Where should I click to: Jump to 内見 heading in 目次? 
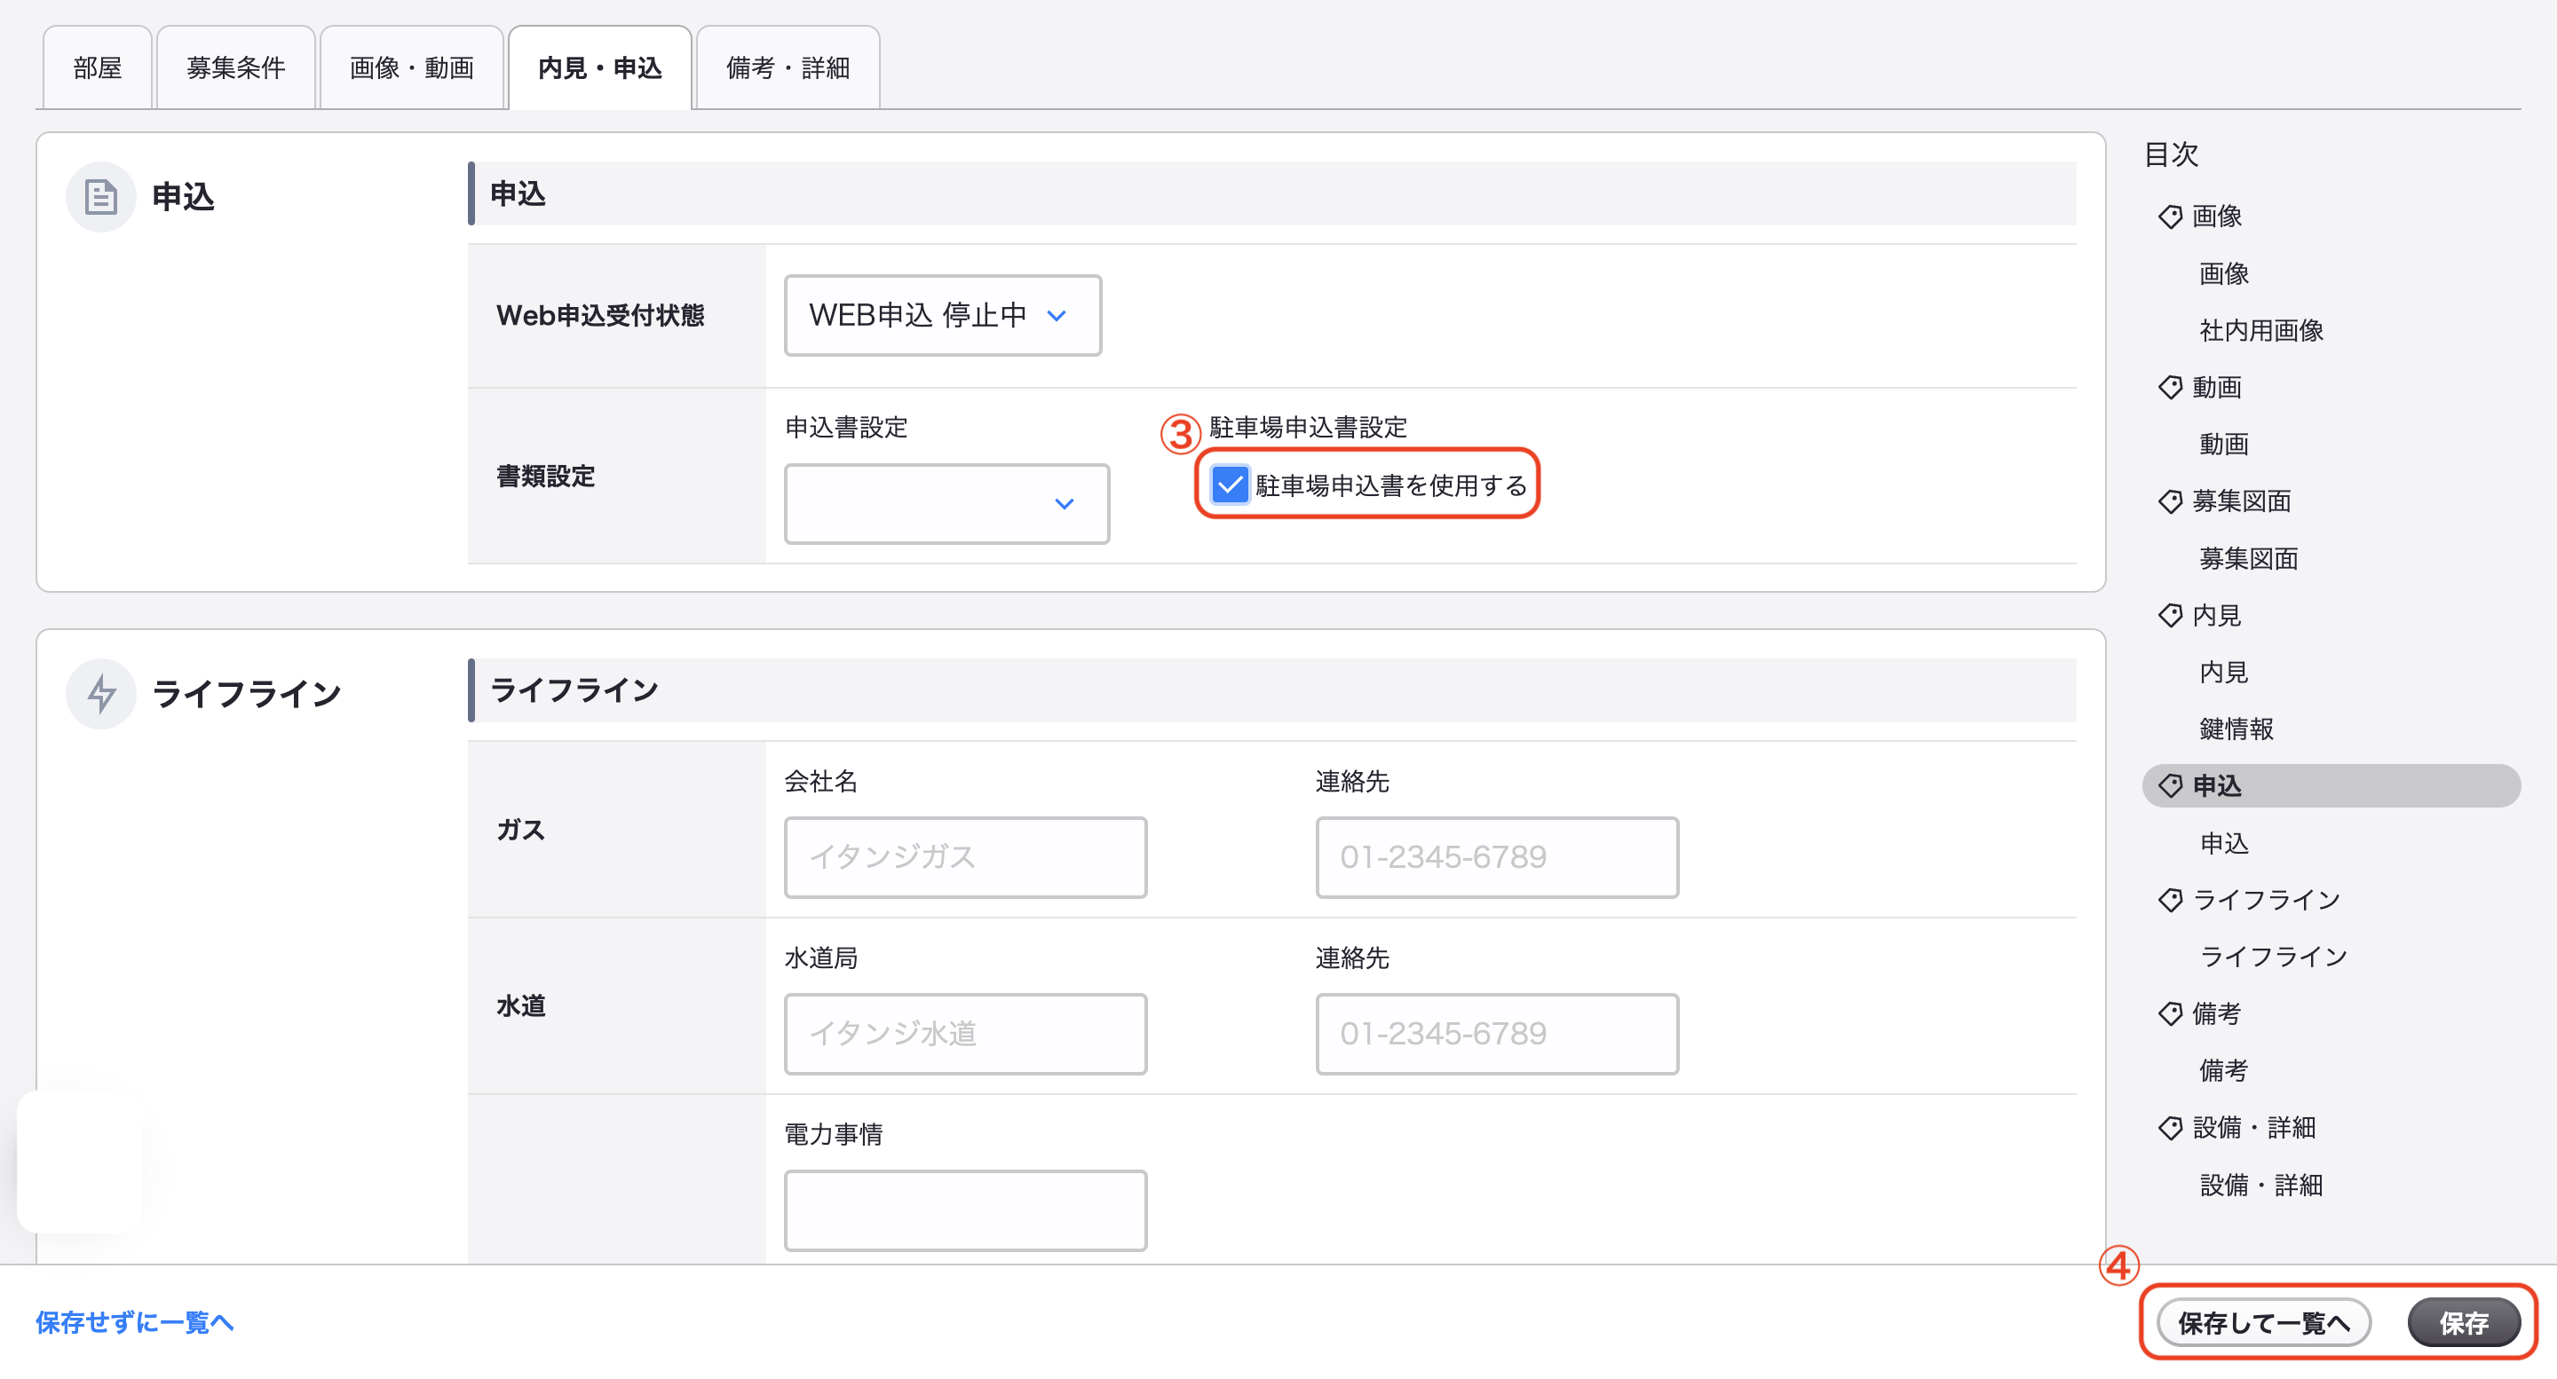click(2217, 615)
